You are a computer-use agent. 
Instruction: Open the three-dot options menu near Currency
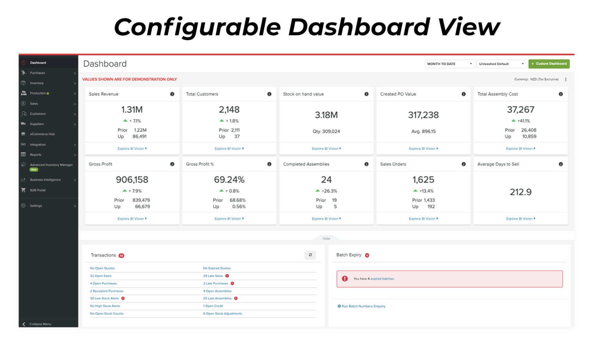[565, 80]
